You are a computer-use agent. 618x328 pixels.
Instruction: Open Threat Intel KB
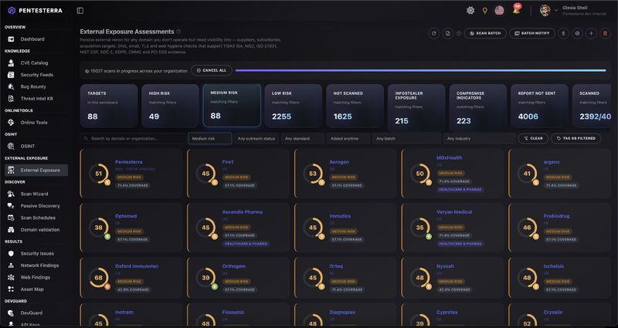click(x=36, y=99)
